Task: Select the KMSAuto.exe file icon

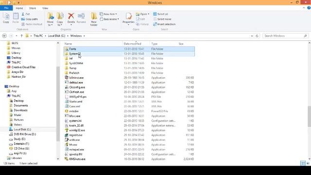Action: coord(67,159)
